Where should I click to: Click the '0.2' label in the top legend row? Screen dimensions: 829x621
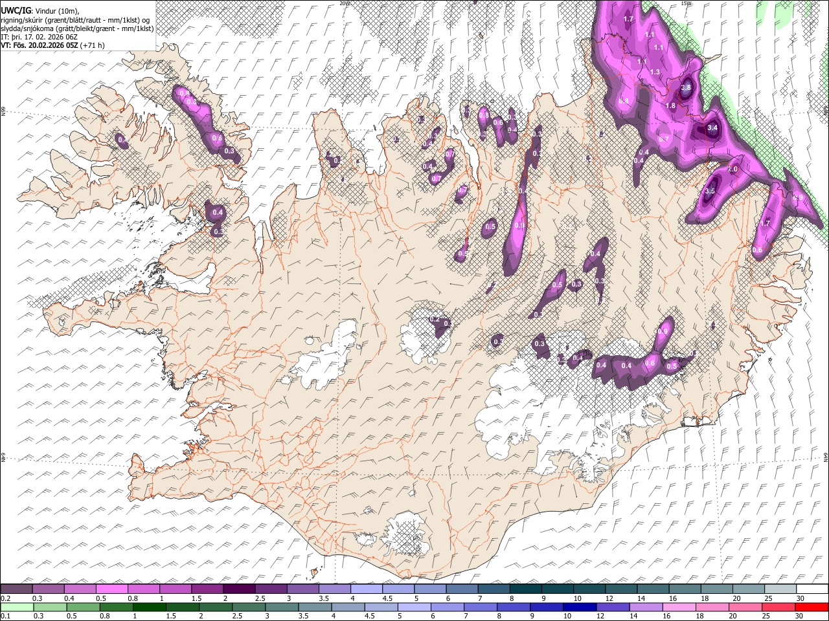[5, 598]
